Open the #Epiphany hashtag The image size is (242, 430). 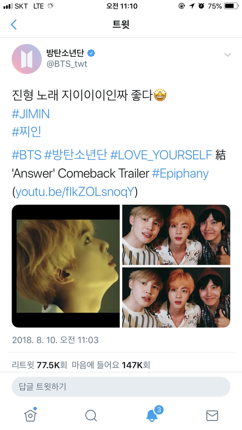[180, 173]
